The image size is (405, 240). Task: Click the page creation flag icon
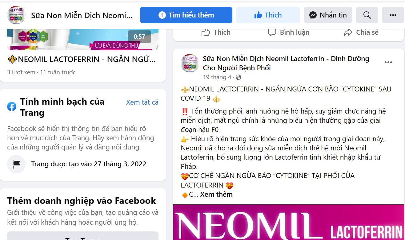16,164
